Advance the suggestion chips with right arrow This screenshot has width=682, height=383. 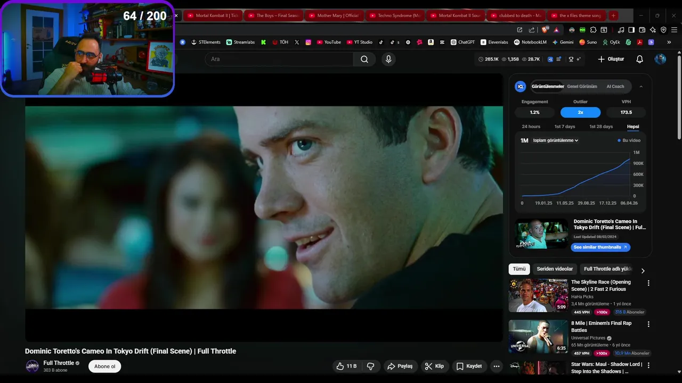643,270
